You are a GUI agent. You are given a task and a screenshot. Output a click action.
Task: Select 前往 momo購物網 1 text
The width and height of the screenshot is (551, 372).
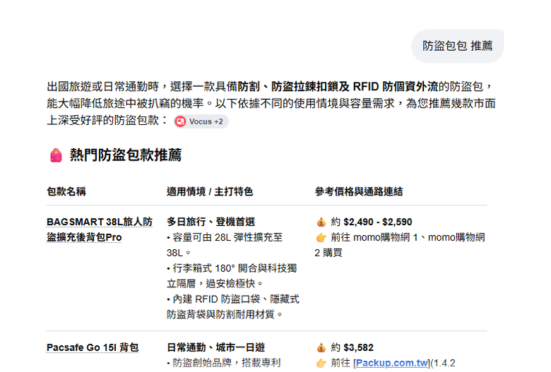(374, 237)
